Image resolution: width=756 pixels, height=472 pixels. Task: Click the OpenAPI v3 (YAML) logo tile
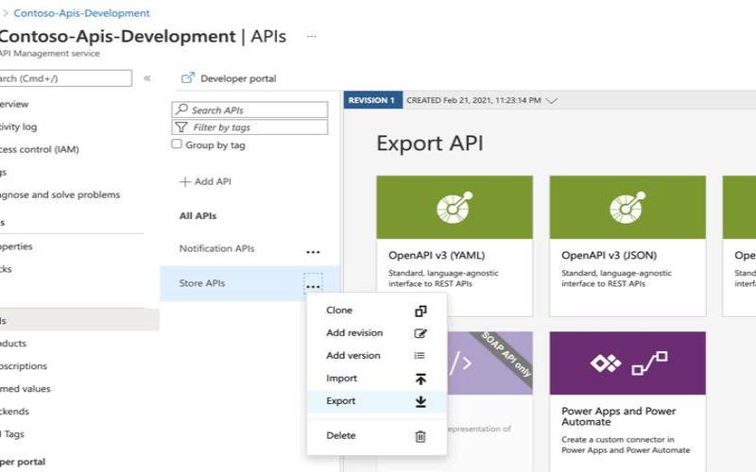point(455,207)
